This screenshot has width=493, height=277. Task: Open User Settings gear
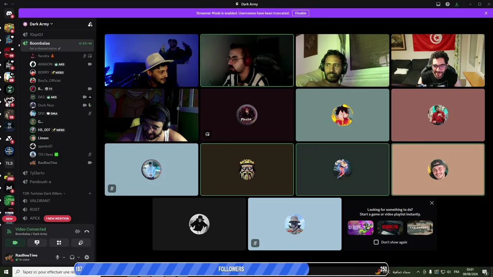coord(87,257)
